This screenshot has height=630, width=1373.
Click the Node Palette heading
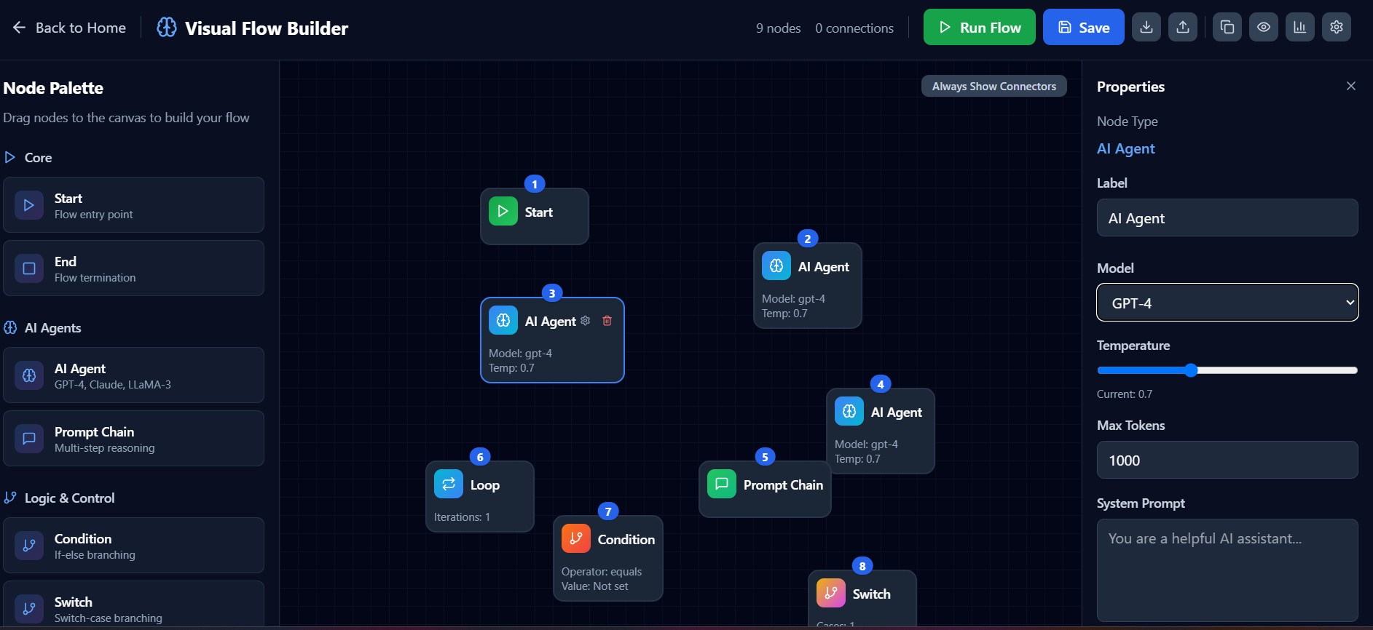pos(53,88)
